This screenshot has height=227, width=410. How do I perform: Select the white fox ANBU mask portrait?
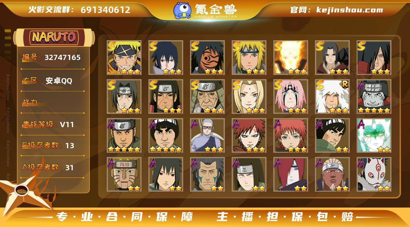[x=374, y=174]
